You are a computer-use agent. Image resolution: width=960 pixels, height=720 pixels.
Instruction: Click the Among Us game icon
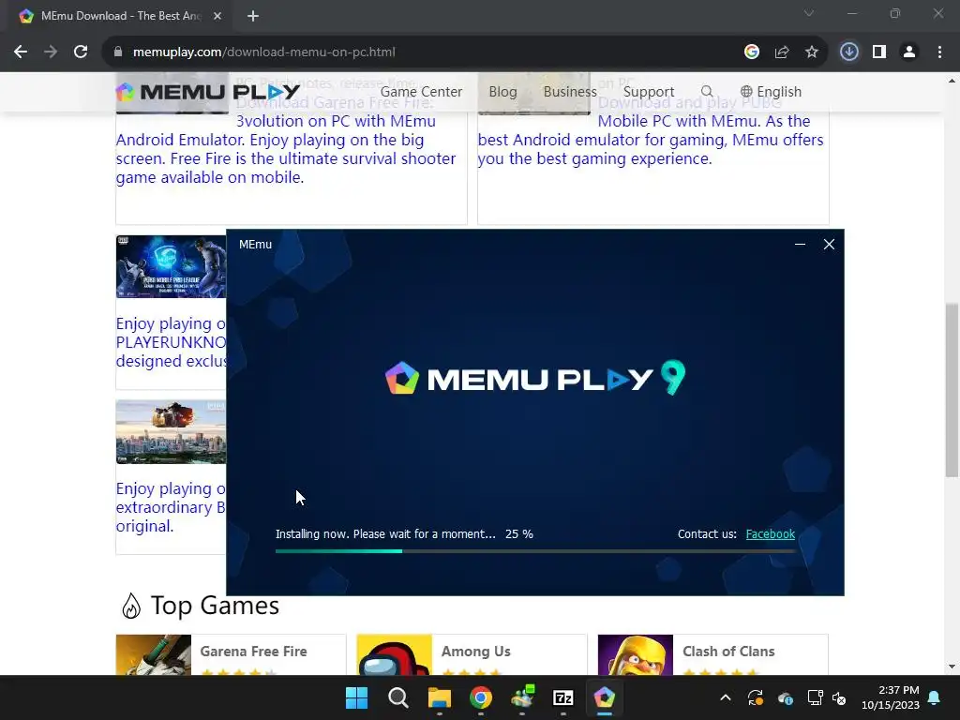point(395,655)
